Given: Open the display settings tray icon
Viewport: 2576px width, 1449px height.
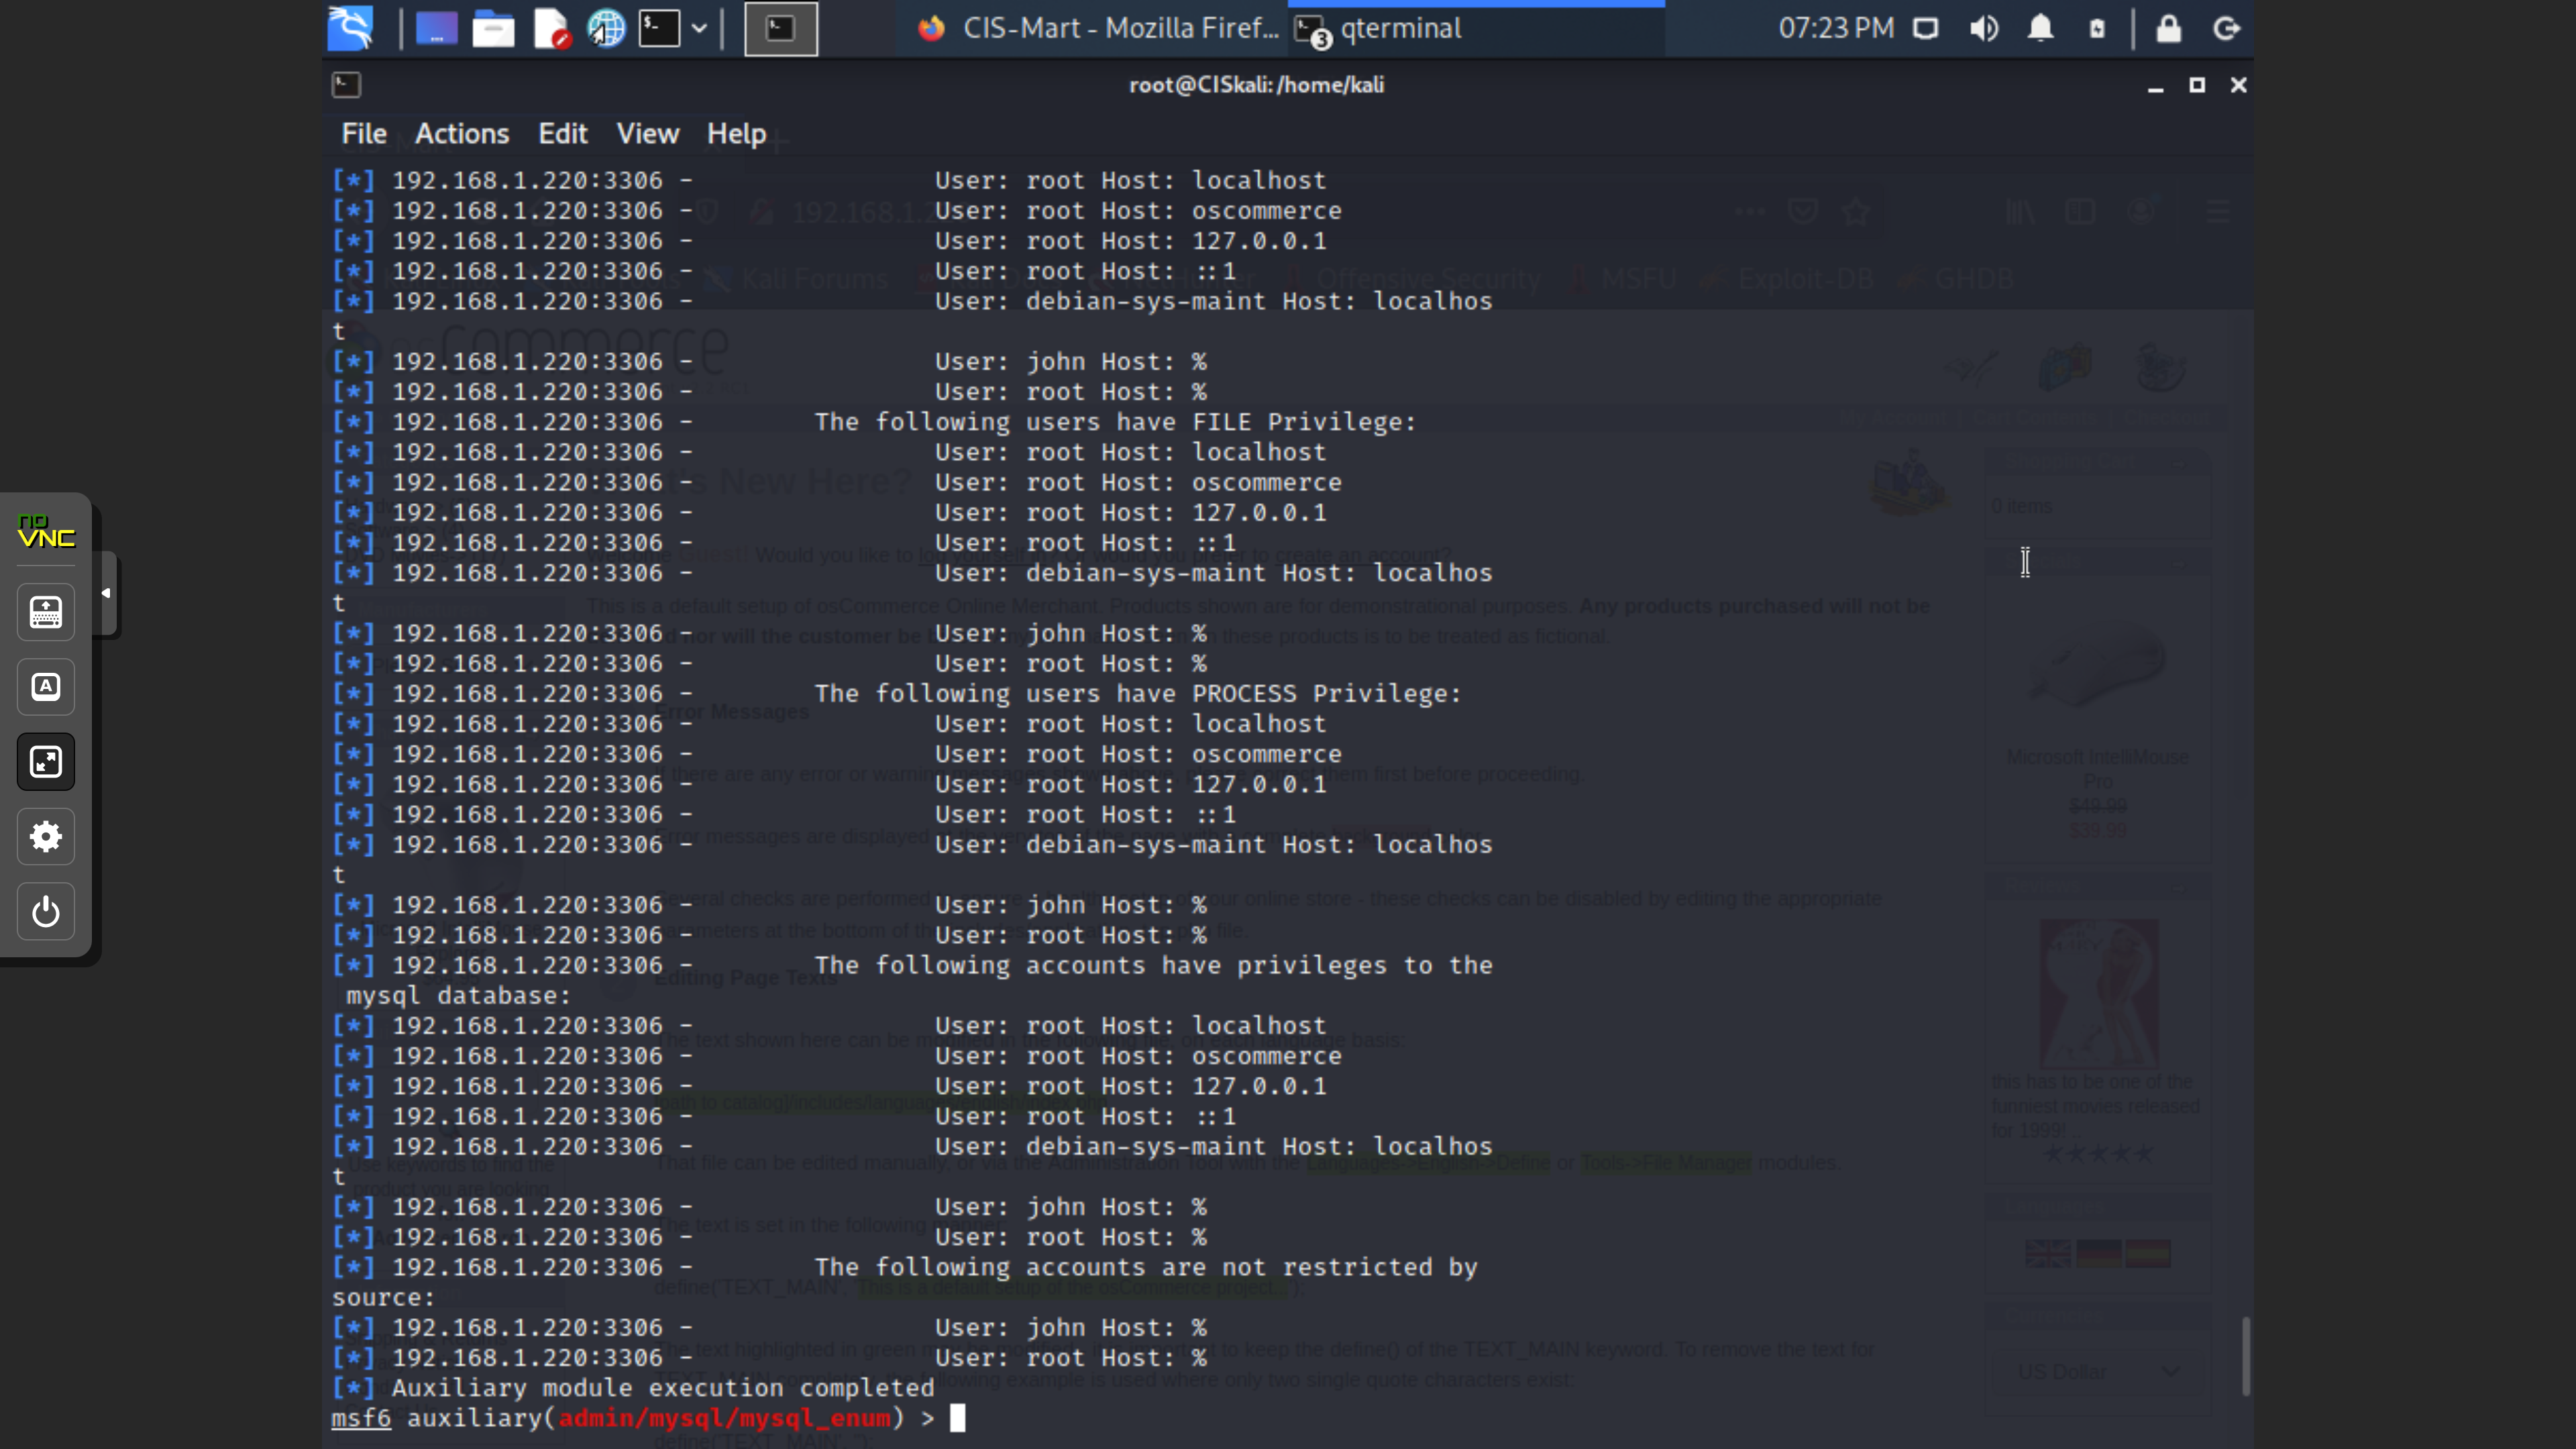Looking at the screenshot, I should 1926,28.
